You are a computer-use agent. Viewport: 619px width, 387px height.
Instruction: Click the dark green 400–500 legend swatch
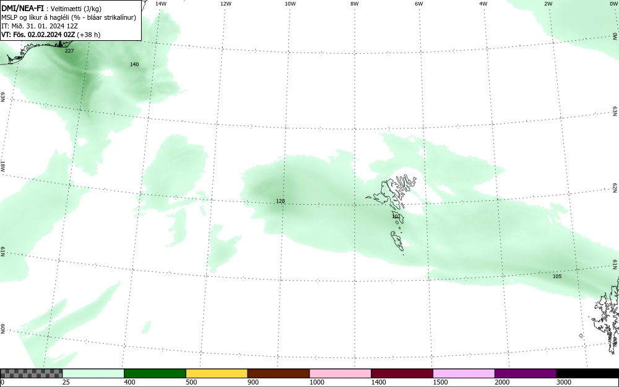point(155,373)
